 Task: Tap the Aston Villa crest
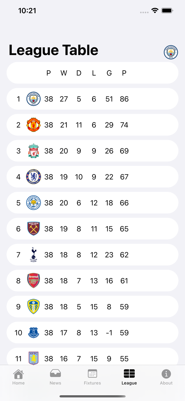[x=33, y=358]
